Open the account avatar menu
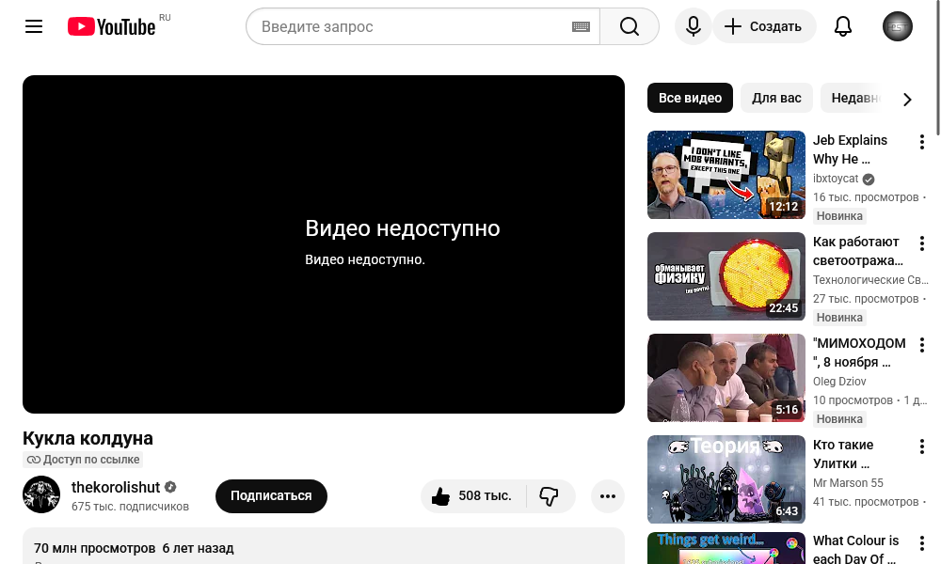Screen dimensions: 941x564 [x=897, y=26]
